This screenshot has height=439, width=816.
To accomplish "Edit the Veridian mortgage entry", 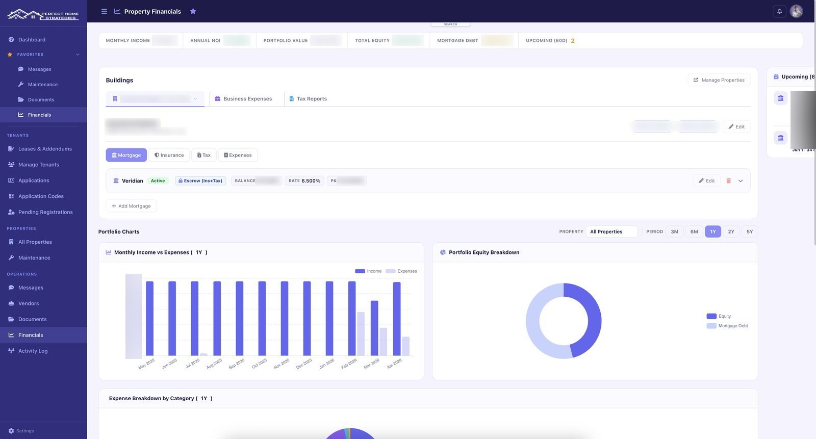I will point(707,180).
